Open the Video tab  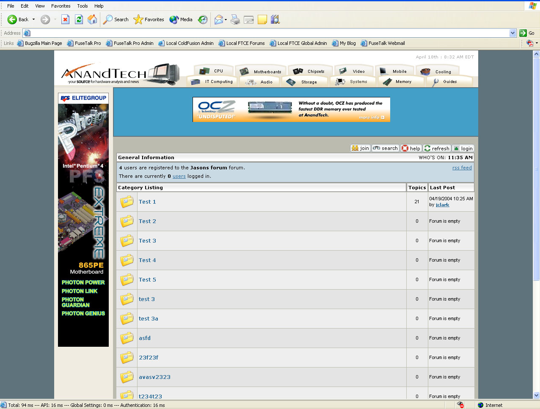click(x=353, y=71)
